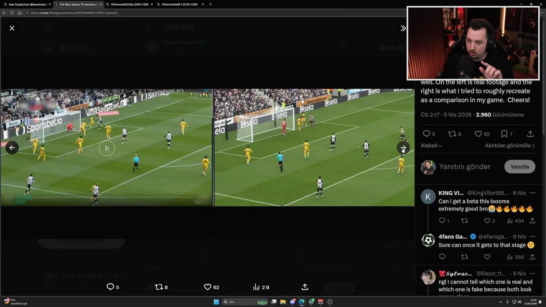Open File Explorer from taskbar
Screen dimensions: 546x307
(283, 302)
